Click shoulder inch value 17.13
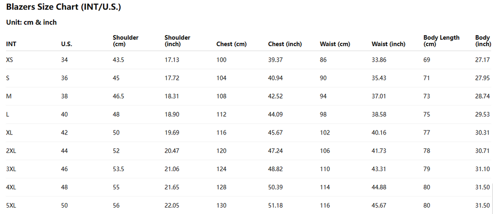Image resolution: width=493 pixels, height=214 pixels. click(172, 60)
